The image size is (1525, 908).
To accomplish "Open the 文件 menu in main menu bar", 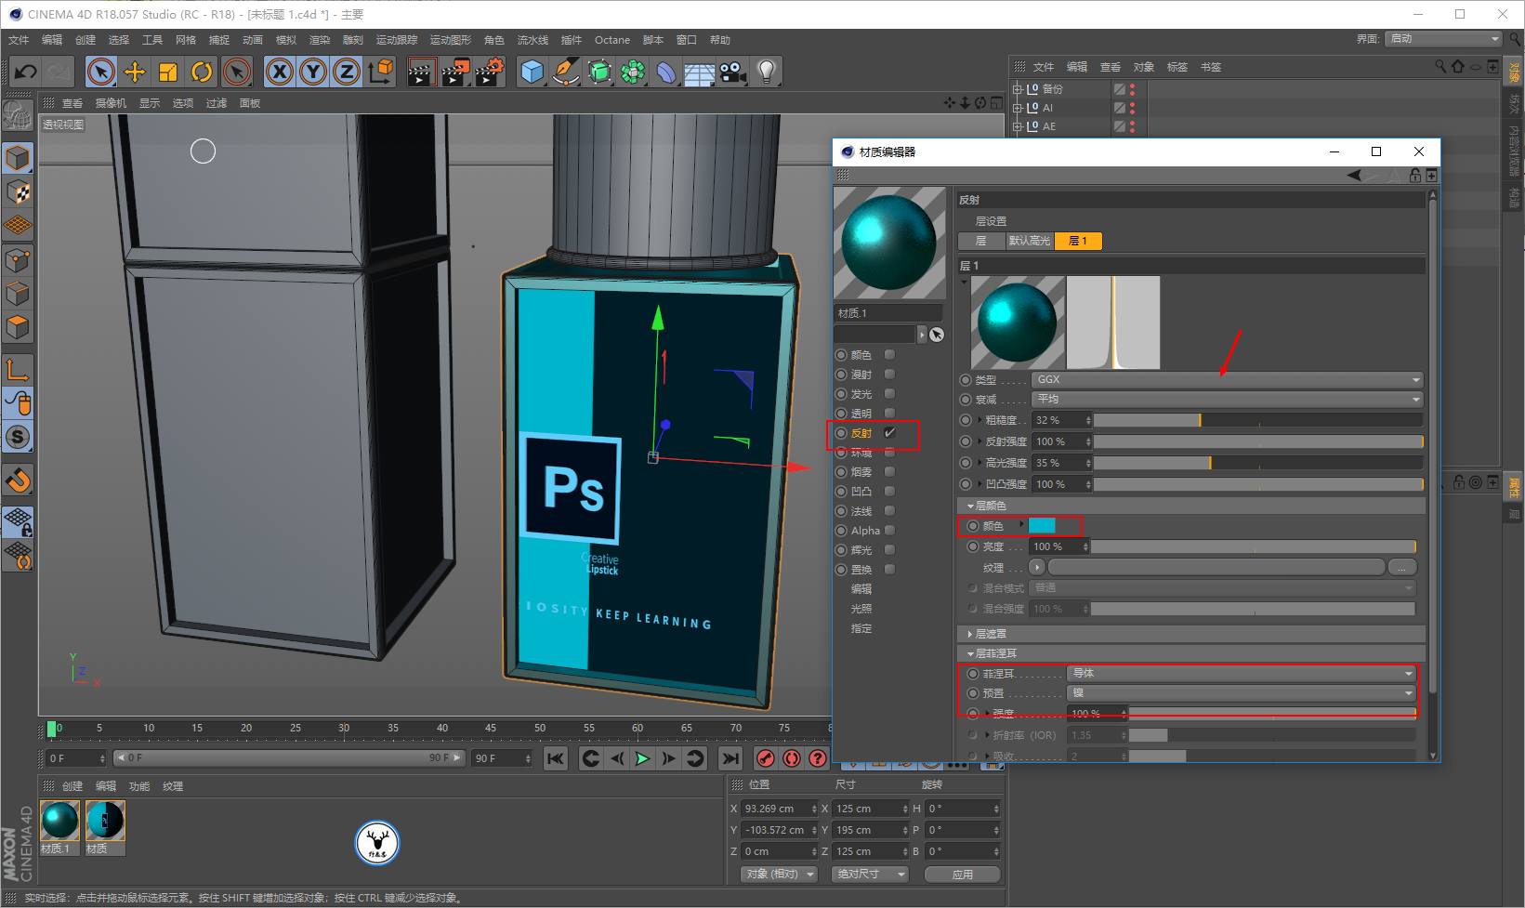I will [x=19, y=40].
